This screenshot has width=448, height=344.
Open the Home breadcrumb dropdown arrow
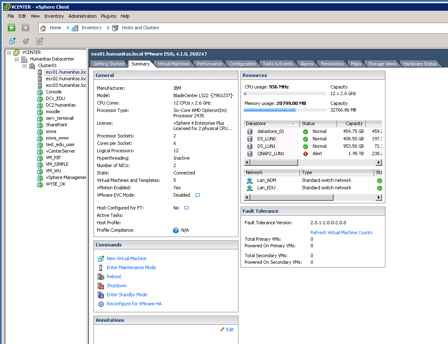[68, 28]
